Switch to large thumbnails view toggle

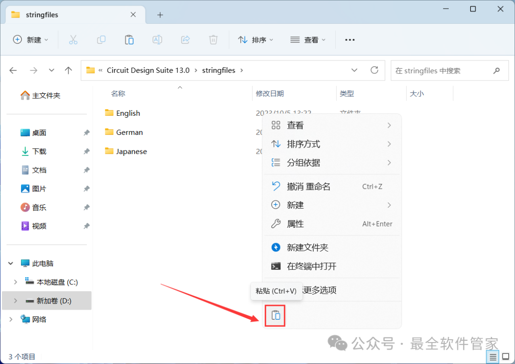tap(506, 357)
